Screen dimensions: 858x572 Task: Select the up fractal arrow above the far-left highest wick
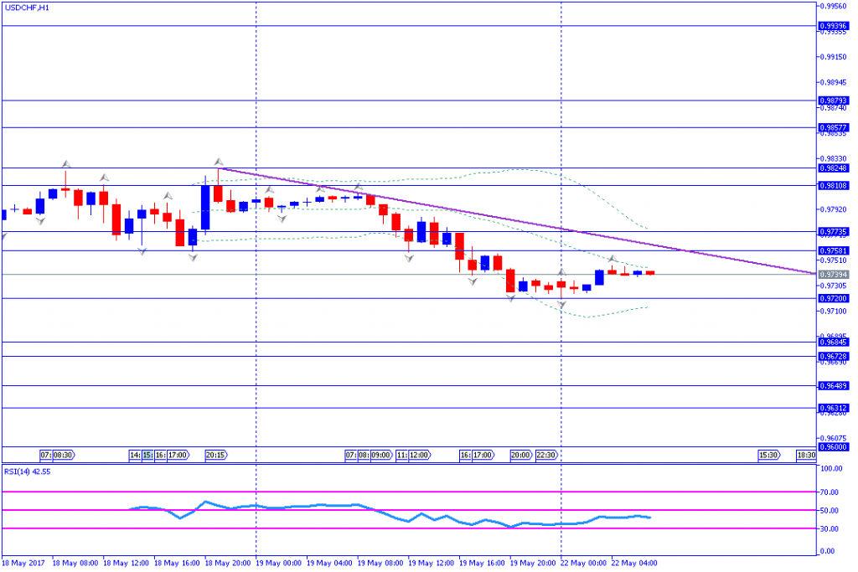65,162
